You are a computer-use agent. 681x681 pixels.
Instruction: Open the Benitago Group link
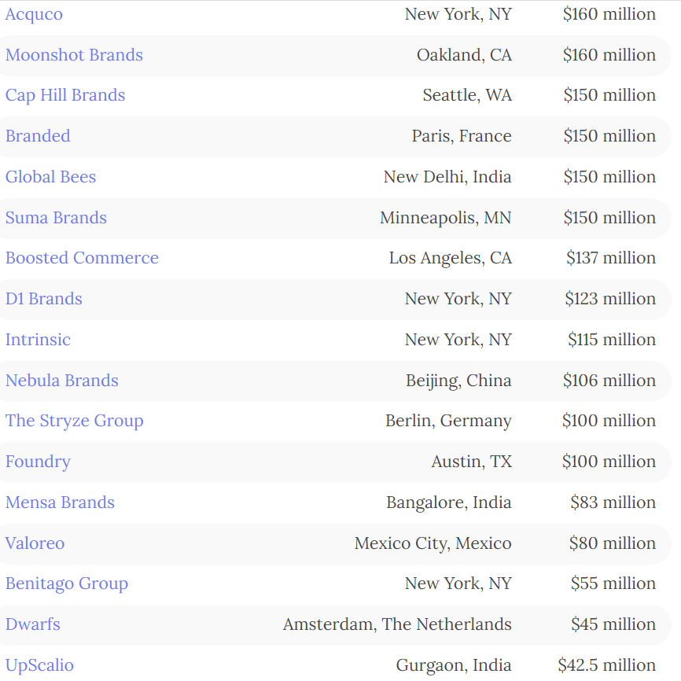[67, 583]
